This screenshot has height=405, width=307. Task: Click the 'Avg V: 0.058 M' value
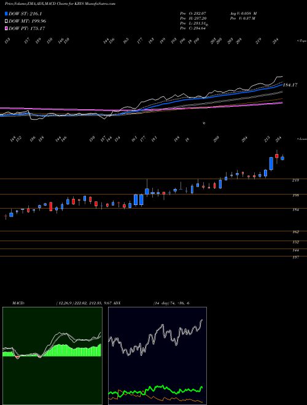(x=243, y=13)
